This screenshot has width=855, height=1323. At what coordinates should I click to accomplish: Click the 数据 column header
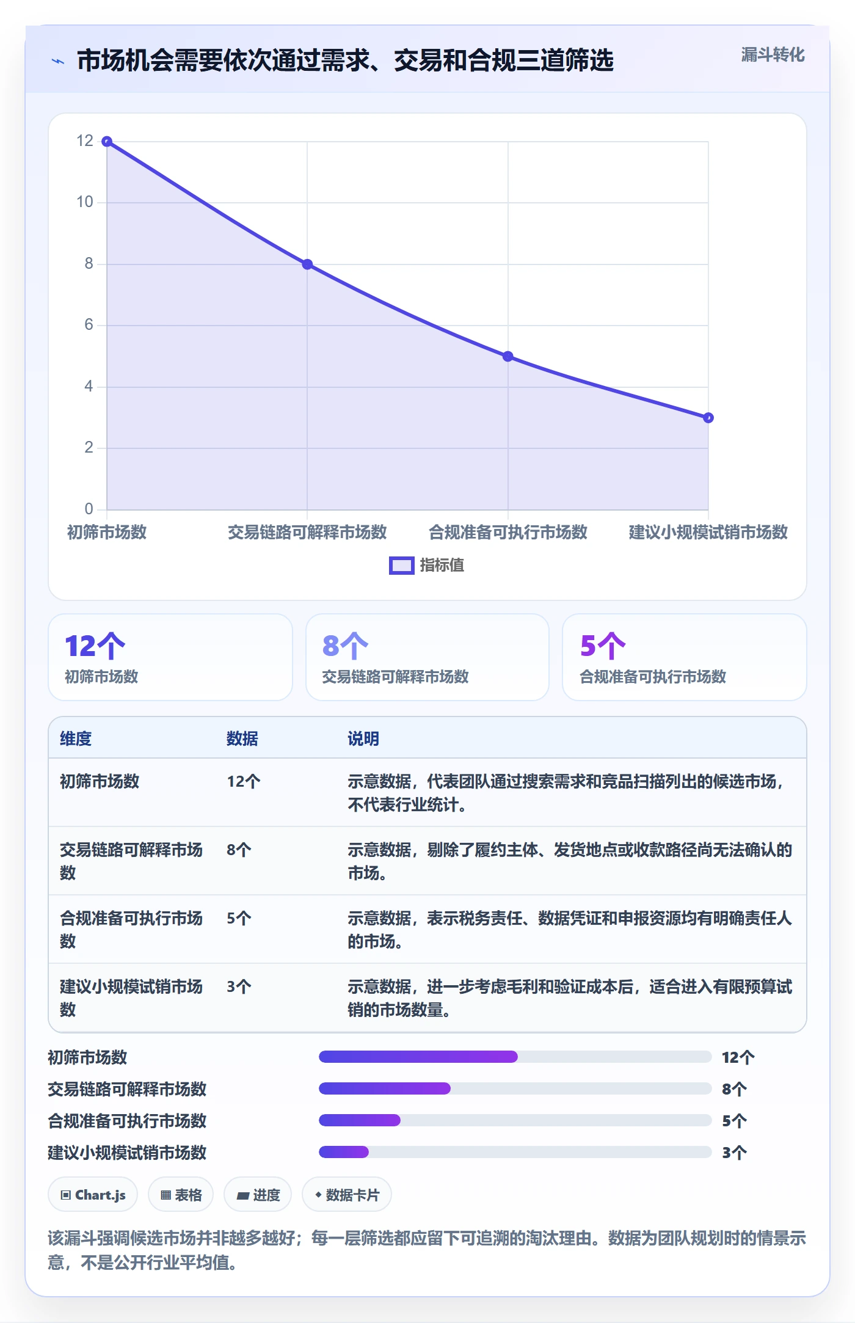click(x=242, y=738)
